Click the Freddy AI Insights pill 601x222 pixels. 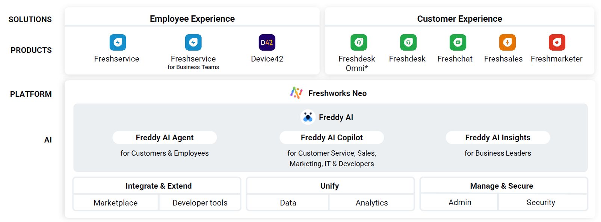pyautogui.click(x=498, y=138)
